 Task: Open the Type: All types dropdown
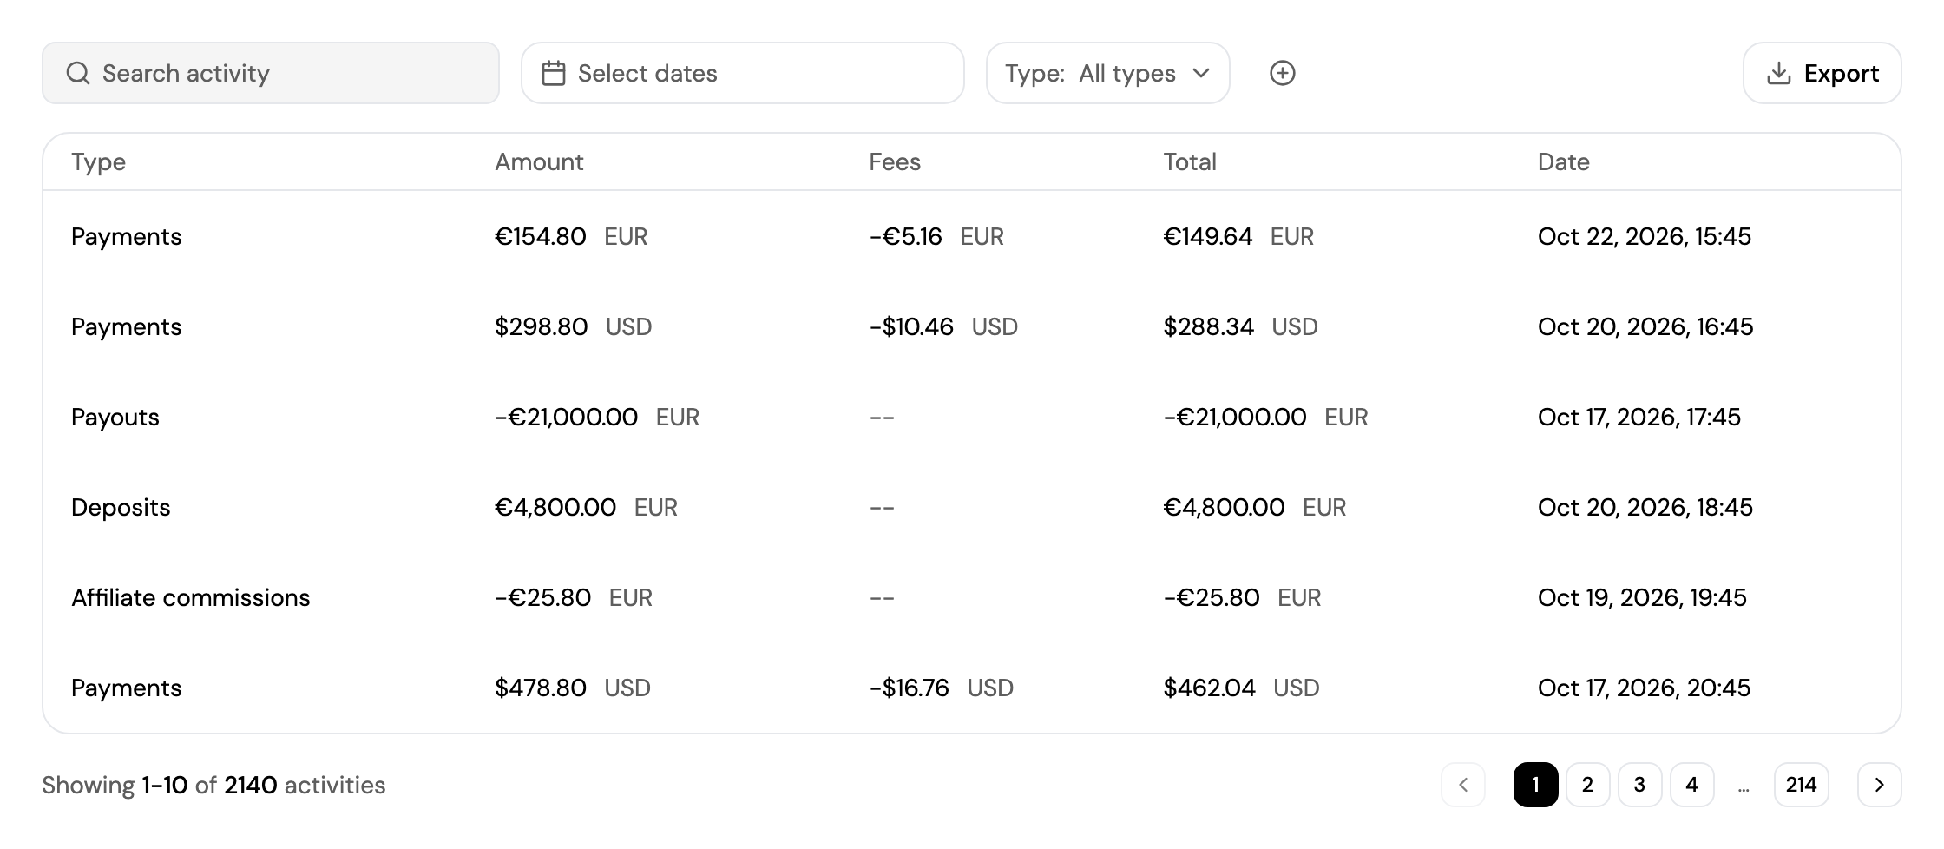click(1107, 73)
